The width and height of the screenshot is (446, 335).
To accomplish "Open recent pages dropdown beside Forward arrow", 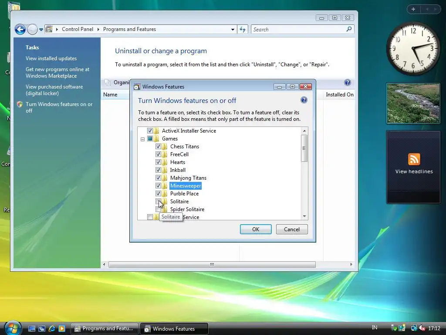I will pos(41,29).
